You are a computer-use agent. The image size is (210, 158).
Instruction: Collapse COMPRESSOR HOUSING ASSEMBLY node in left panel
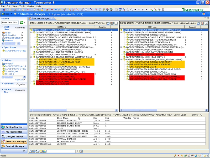31,47
